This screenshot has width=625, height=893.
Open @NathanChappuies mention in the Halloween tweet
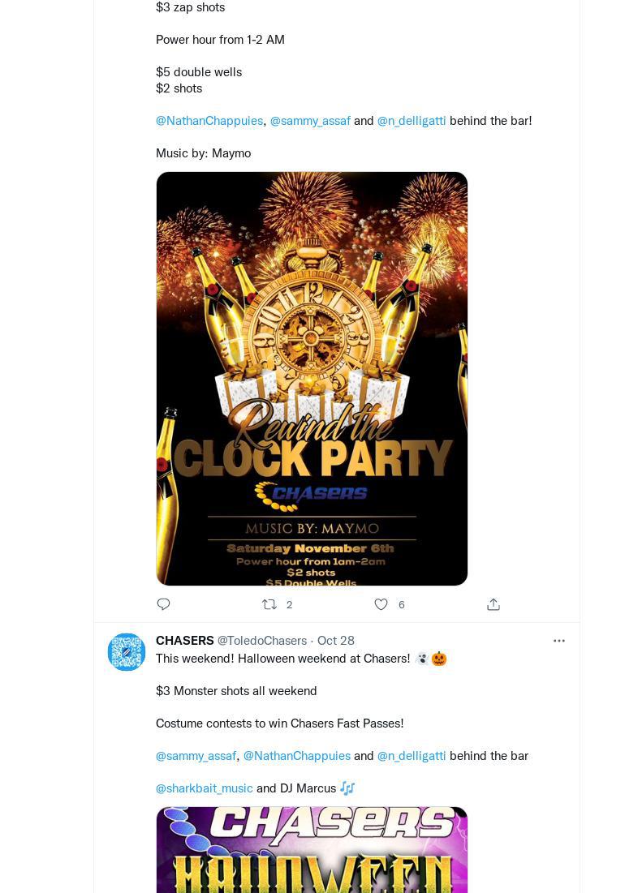(297, 756)
